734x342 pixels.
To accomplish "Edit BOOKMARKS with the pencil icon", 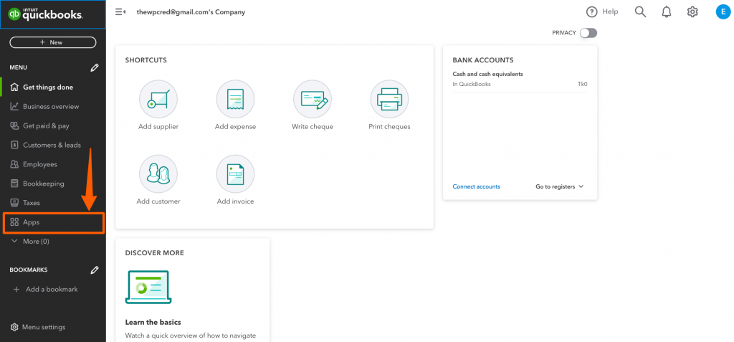I will tap(95, 270).
